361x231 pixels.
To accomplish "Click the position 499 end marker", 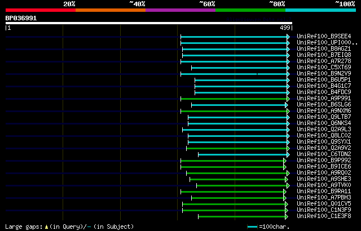I will tap(286, 28).
